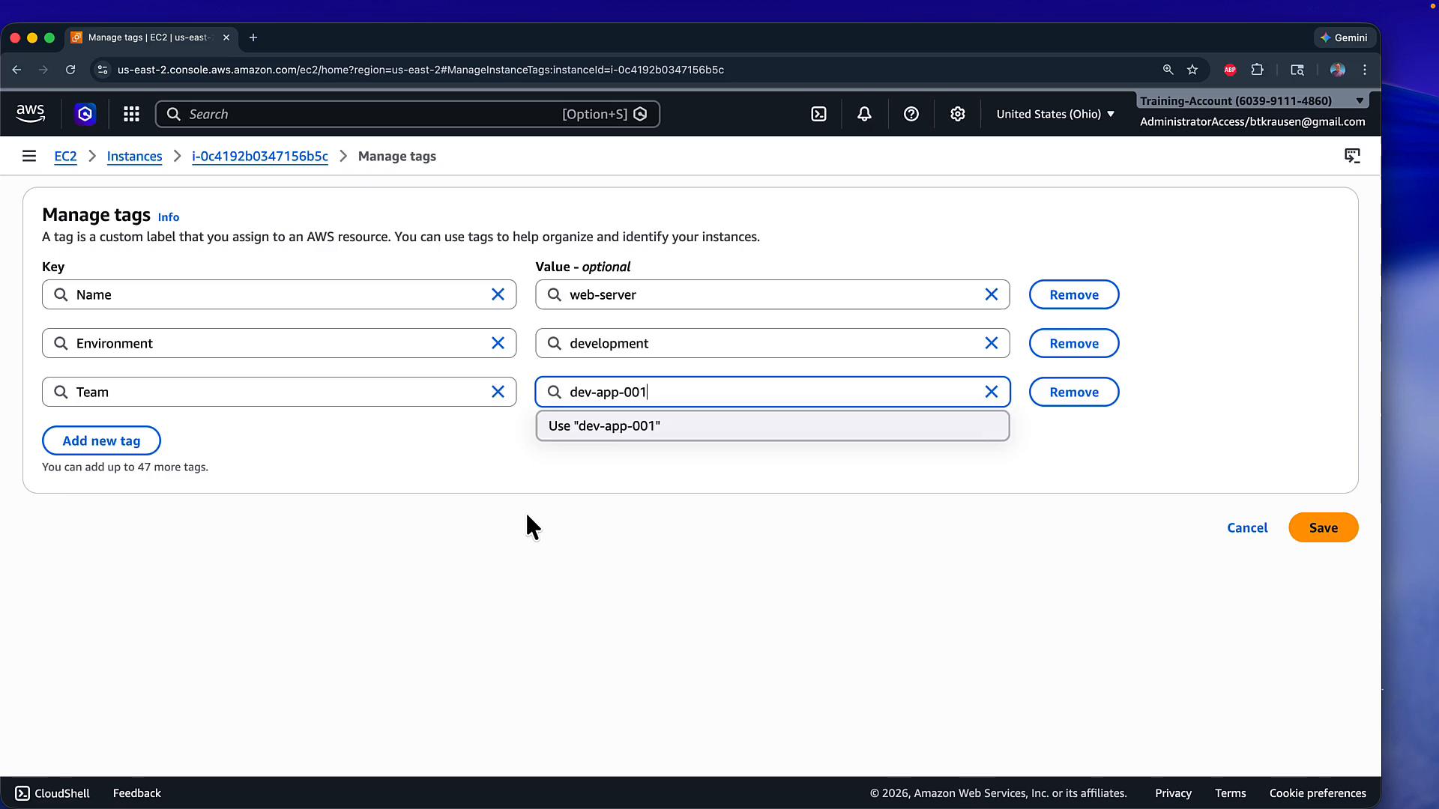This screenshot has height=809, width=1439.
Task: Open the AWS home logo
Action: [x=31, y=114]
